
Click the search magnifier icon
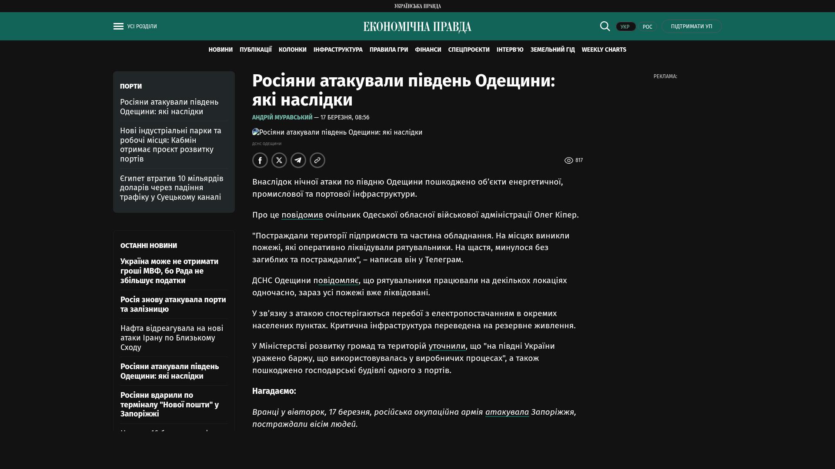(x=605, y=26)
